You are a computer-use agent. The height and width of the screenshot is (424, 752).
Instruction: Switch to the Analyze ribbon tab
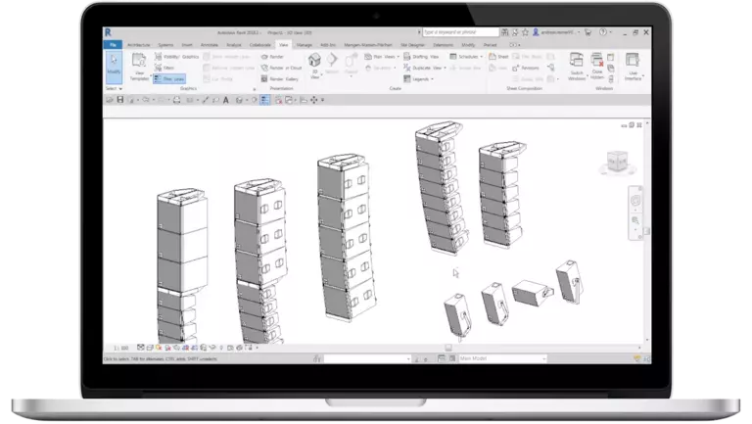[234, 45]
